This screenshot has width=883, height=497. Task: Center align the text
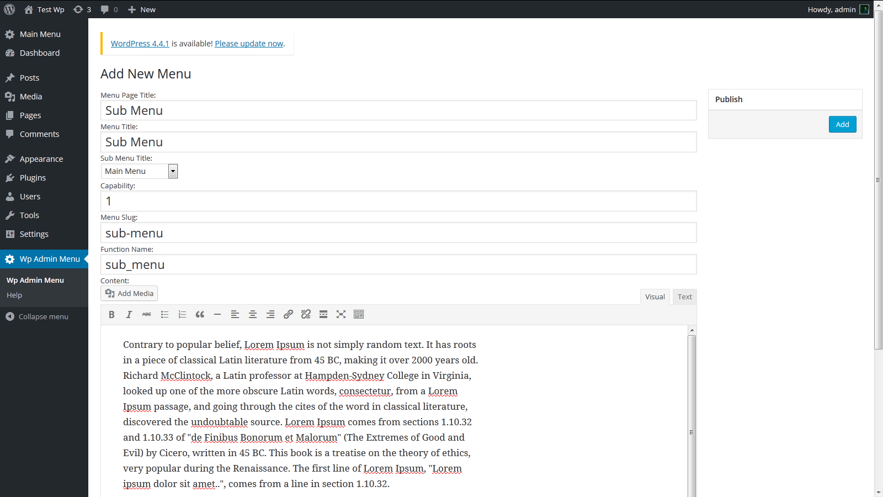[x=253, y=314]
